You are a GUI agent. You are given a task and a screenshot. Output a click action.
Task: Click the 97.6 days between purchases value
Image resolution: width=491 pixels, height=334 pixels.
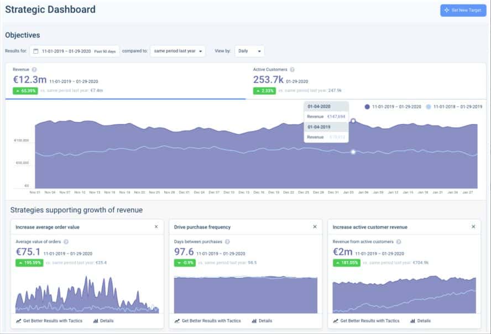coord(184,252)
